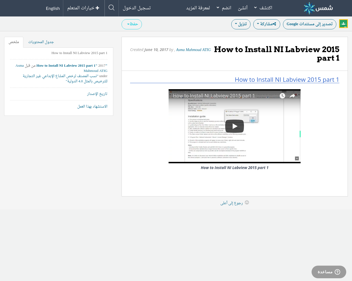This screenshot has width=352, height=281.
Task: Click the video caption below player
Action: point(235,168)
